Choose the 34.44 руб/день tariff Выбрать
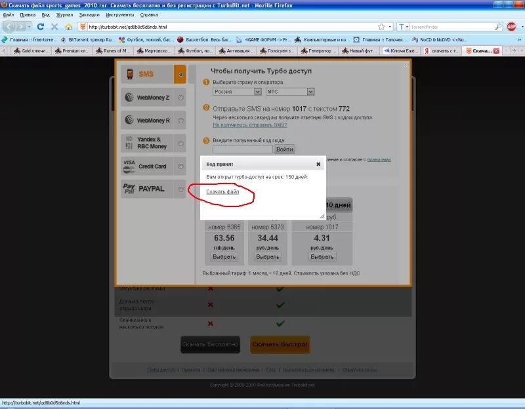The image size is (525, 409). 268,257
